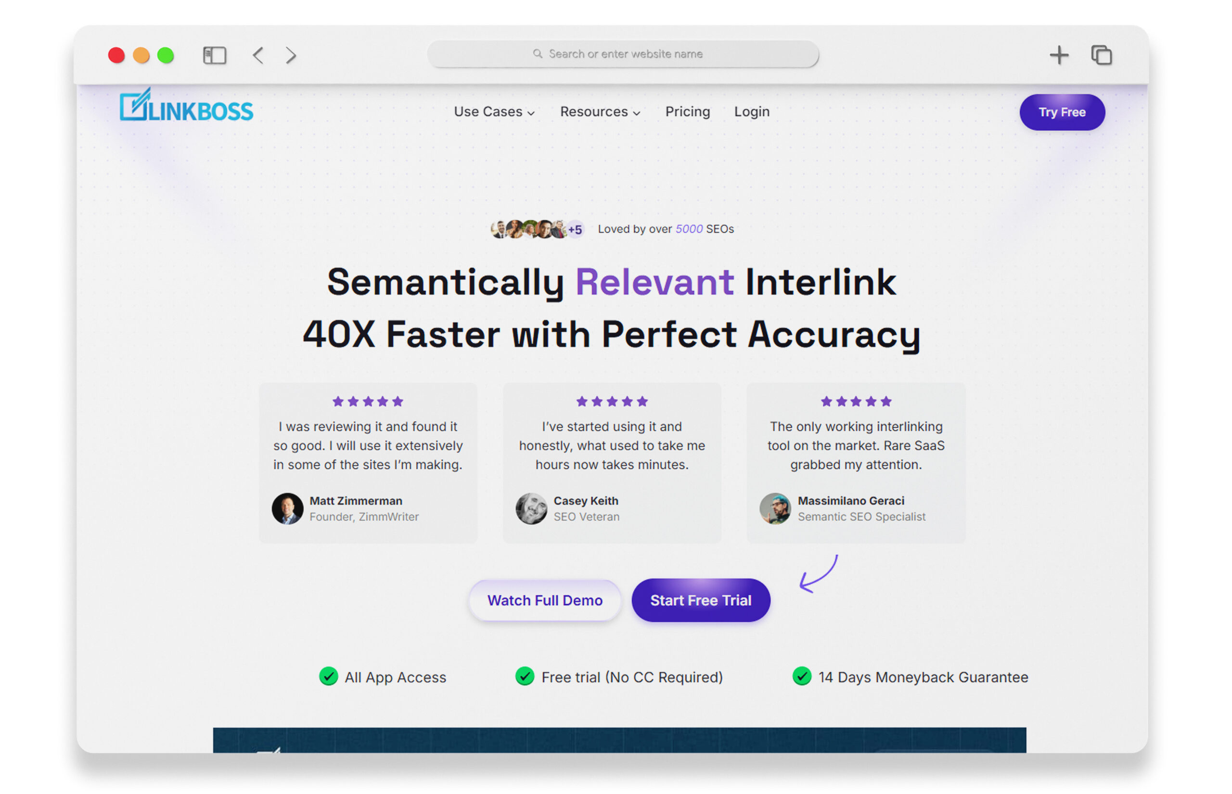Viewport: 1232px width, 794px height.
Task: Click Massimilano Geraci's avatar photo
Action: (774, 508)
